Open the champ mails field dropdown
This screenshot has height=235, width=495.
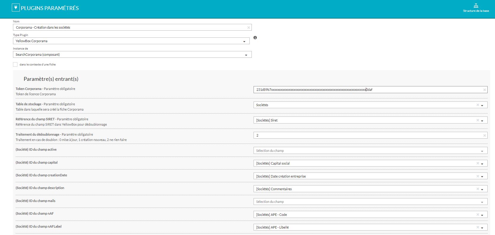(482, 202)
